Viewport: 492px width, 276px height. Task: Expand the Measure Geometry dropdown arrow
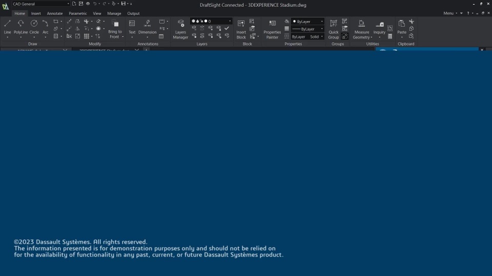pos(372,37)
